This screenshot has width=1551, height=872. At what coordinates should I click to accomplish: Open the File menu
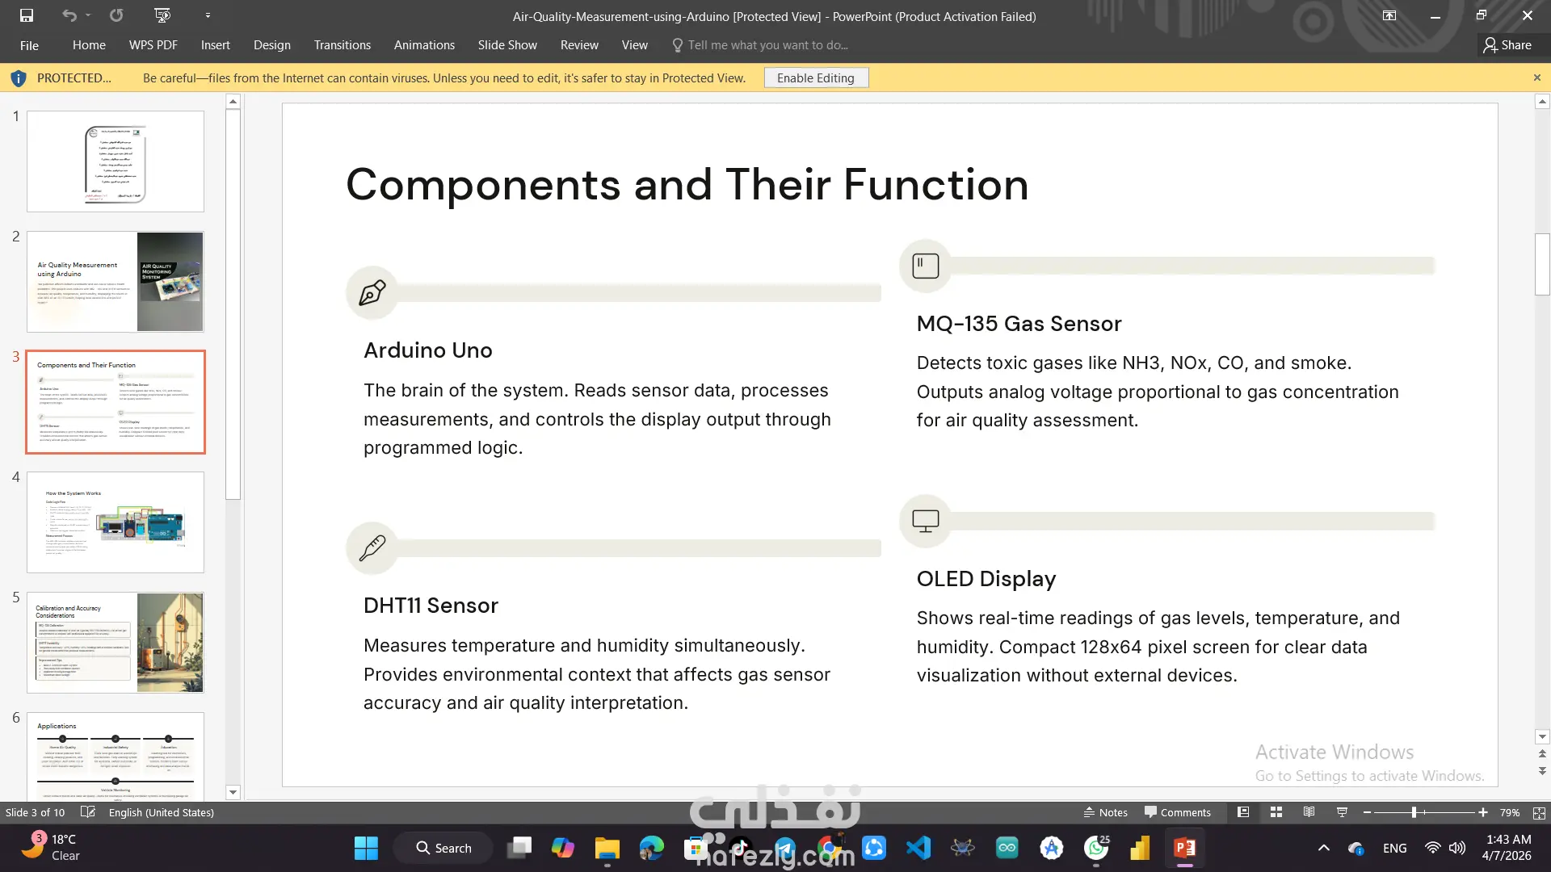tap(29, 45)
